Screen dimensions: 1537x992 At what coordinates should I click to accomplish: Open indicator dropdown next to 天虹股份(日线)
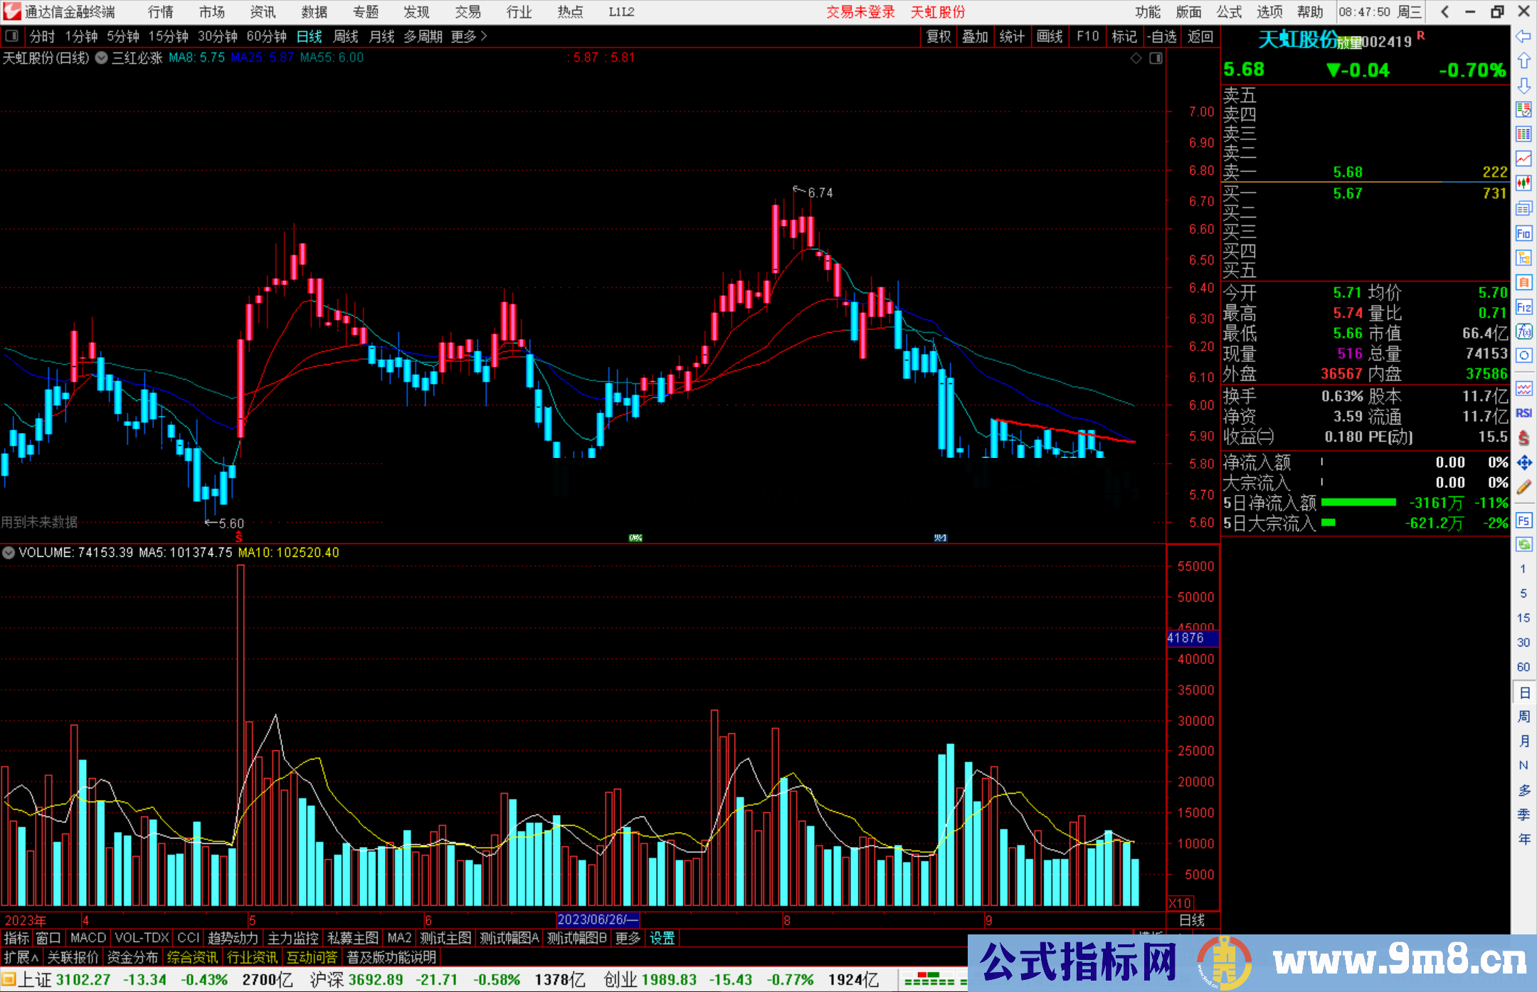(102, 58)
